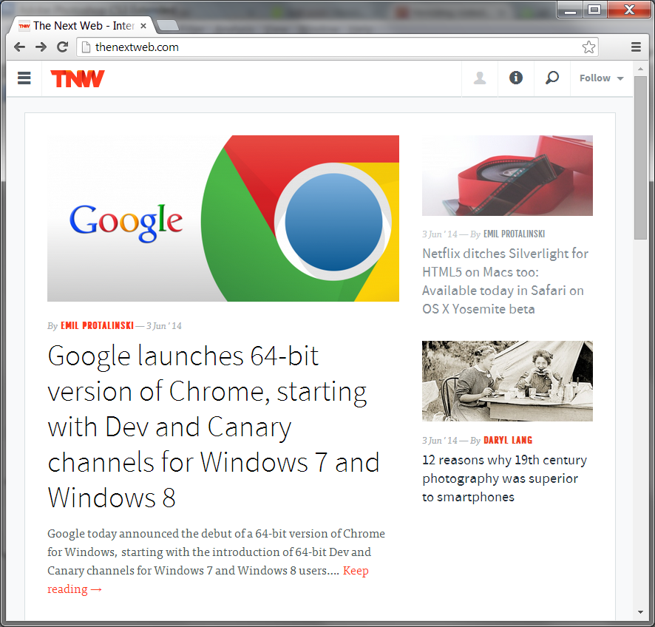
Task: Select The Next Web browser tab
Action: (x=82, y=26)
